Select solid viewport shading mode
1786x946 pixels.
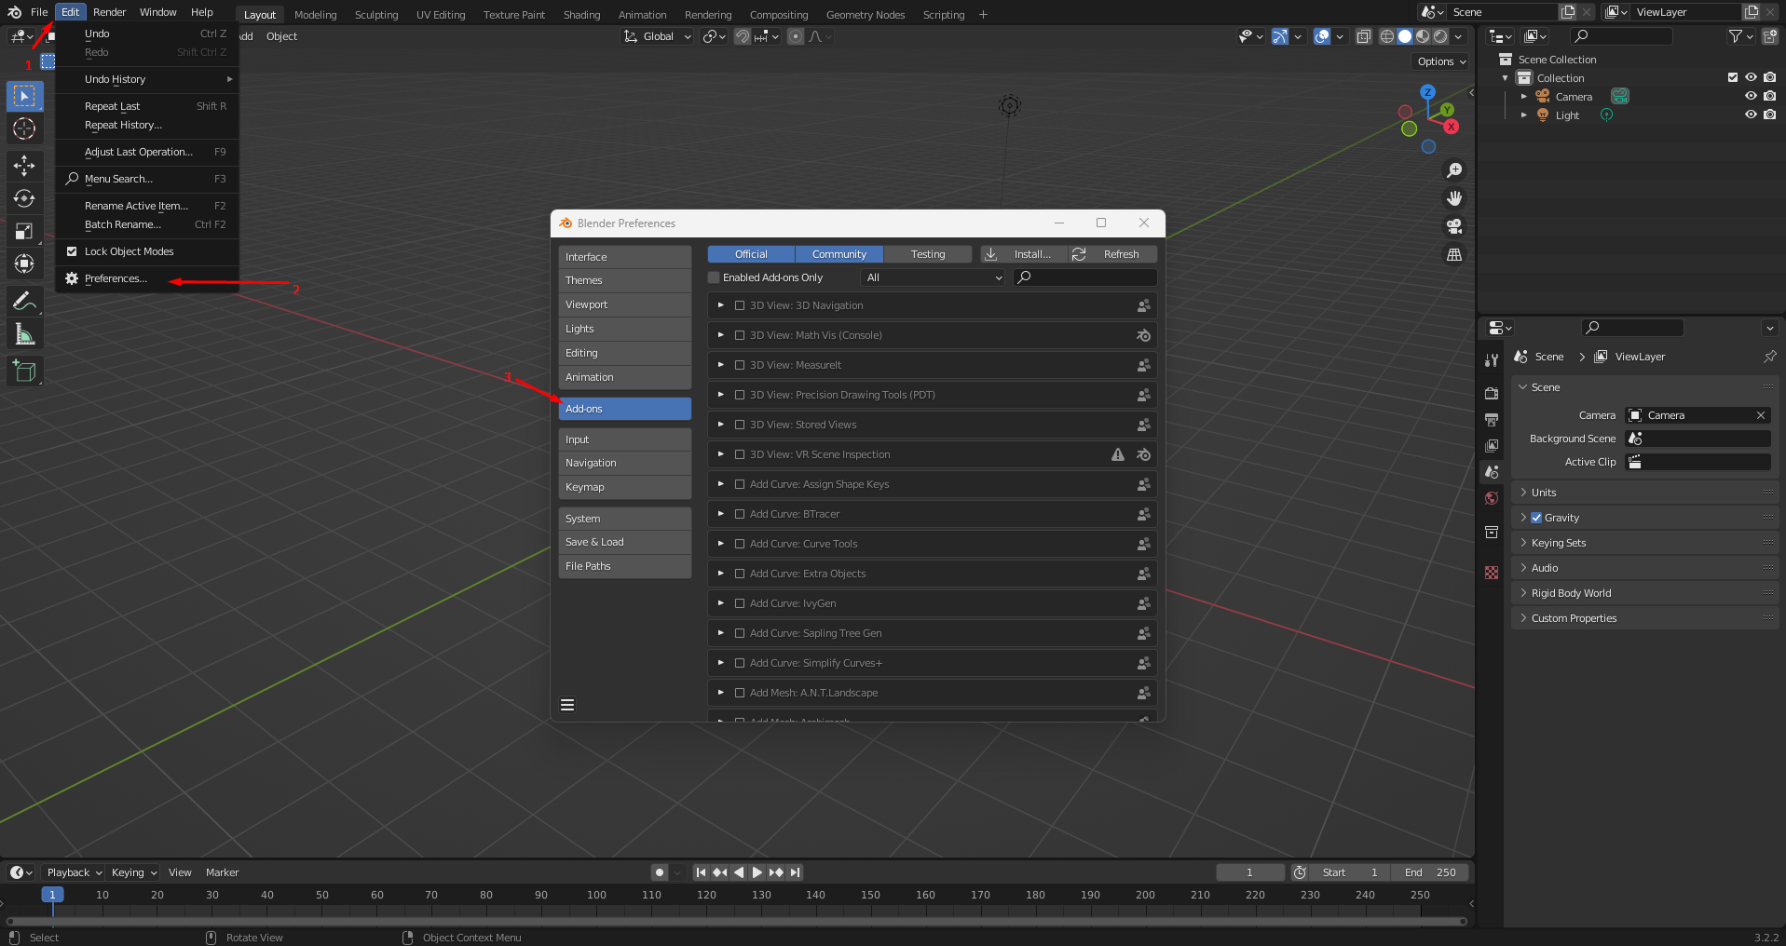1405,36
